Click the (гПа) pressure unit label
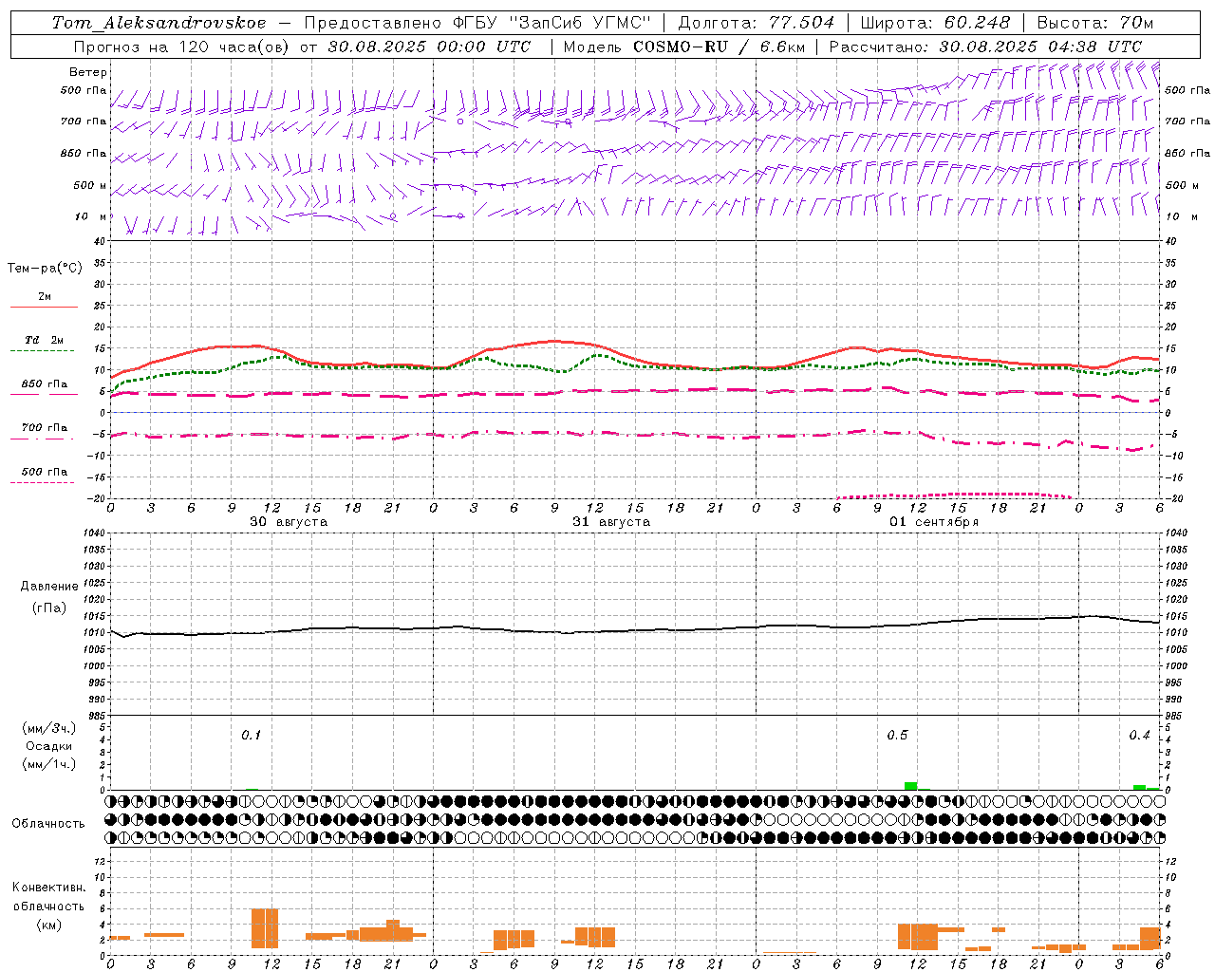 point(49,607)
